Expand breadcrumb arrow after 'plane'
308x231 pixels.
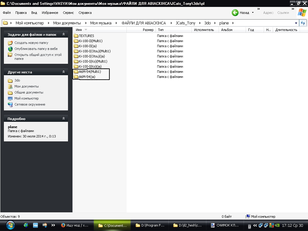click(233, 23)
